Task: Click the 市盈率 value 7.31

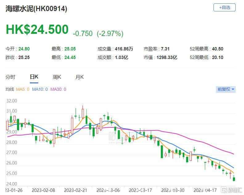Action: point(165,49)
